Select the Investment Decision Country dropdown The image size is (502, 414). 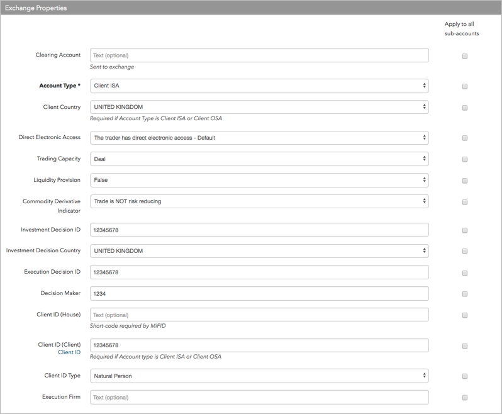pyautogui.click(x=259, y=250)
